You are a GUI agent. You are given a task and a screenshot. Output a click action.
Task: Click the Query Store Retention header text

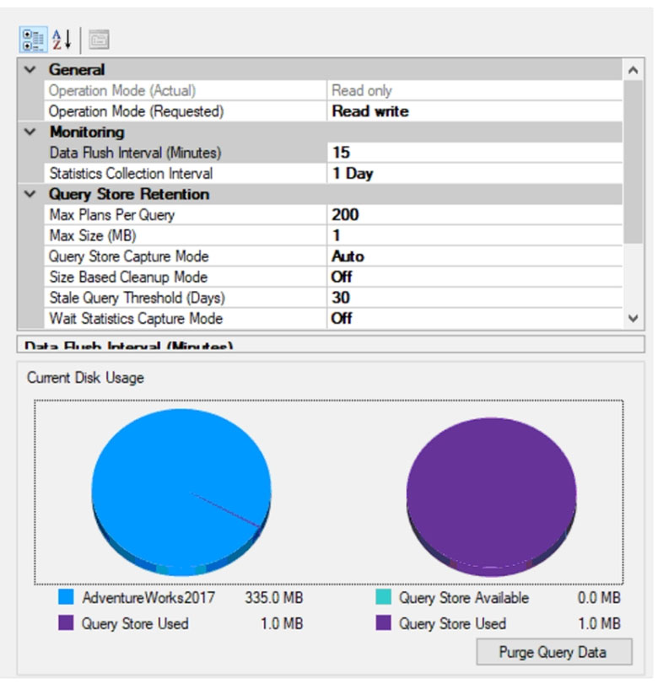pyautogui.click(x=129, y=194)
